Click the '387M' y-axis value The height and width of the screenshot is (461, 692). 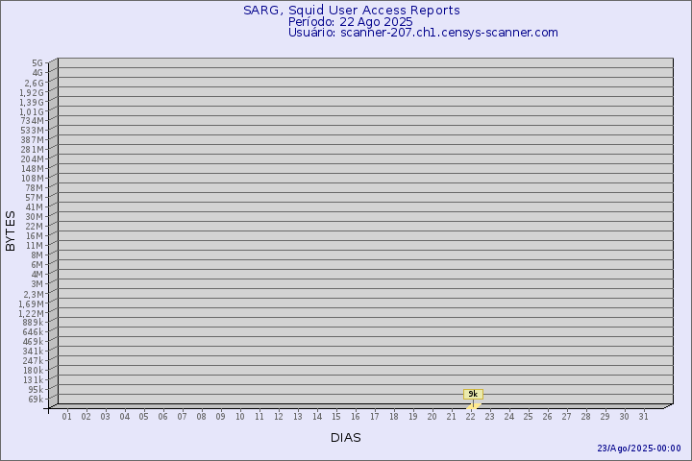(33, 140)
